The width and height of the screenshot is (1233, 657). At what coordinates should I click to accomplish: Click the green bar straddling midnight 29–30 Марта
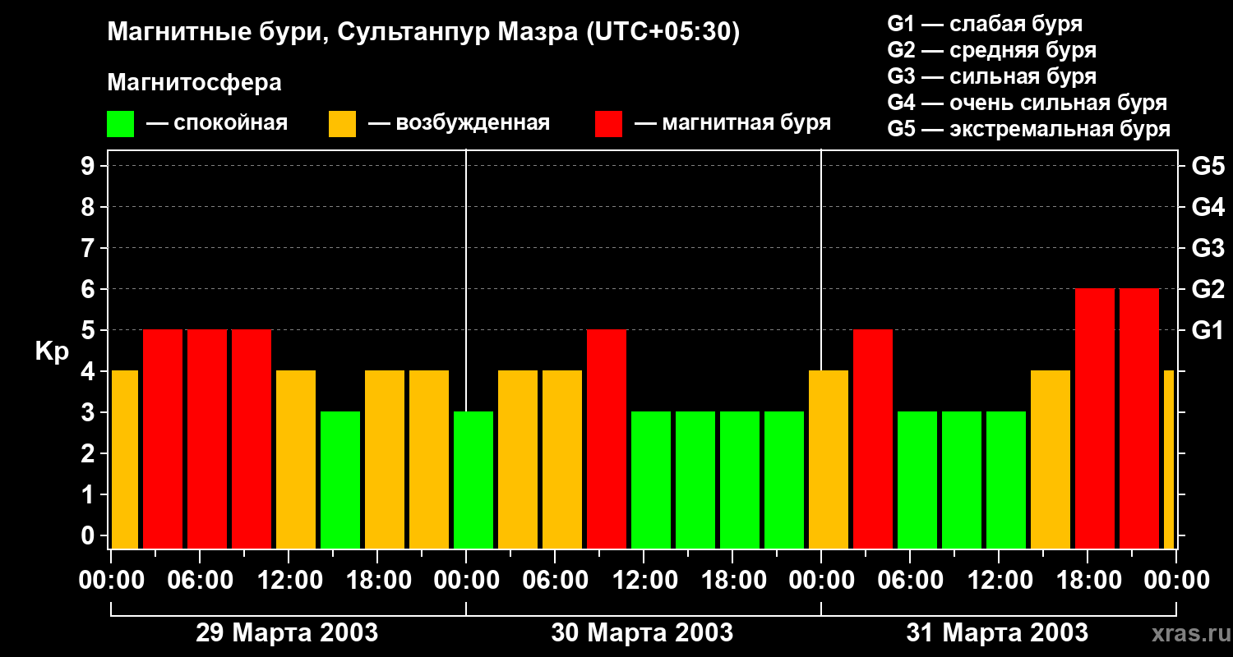coord(473,480)
